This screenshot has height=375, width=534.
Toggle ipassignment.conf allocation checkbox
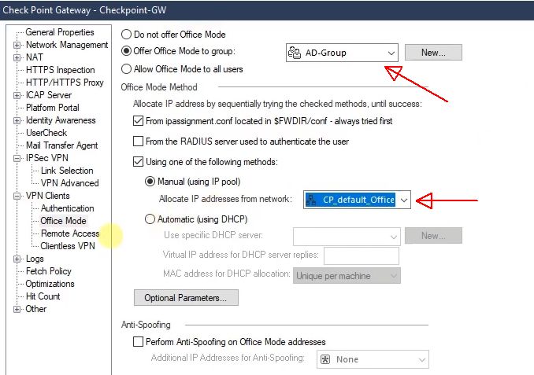click(138, 121)
